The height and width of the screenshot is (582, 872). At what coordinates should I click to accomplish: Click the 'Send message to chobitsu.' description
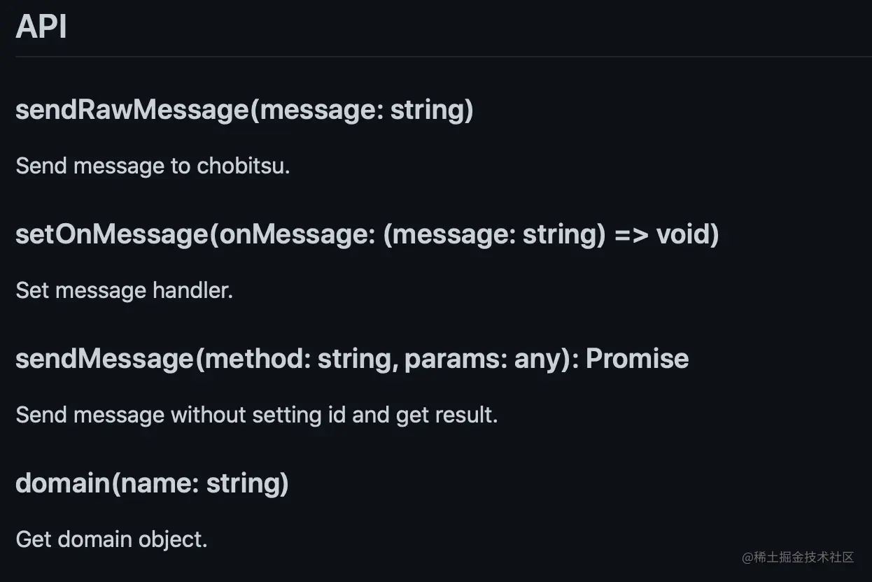(x=152, y=166)
